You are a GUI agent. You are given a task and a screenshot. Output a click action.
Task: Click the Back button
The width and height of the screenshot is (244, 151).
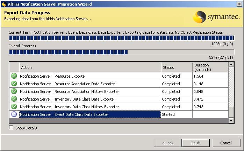[167, 143]
